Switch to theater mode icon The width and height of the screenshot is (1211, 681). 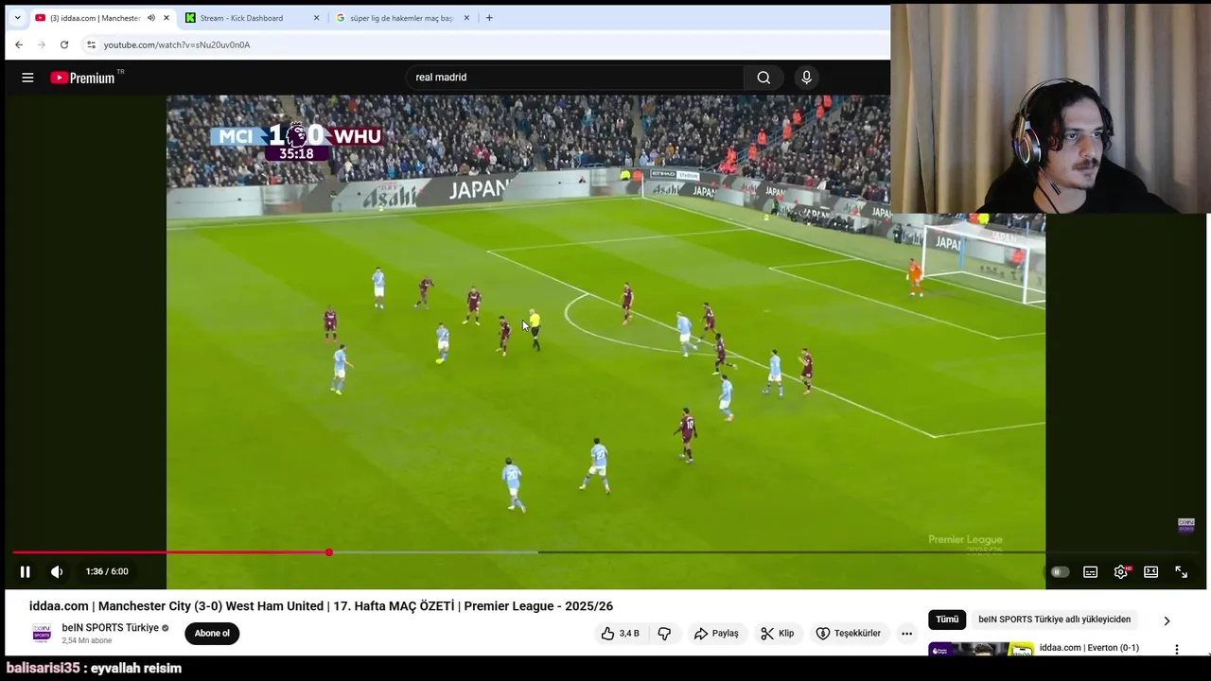(x=1150, y=571)
